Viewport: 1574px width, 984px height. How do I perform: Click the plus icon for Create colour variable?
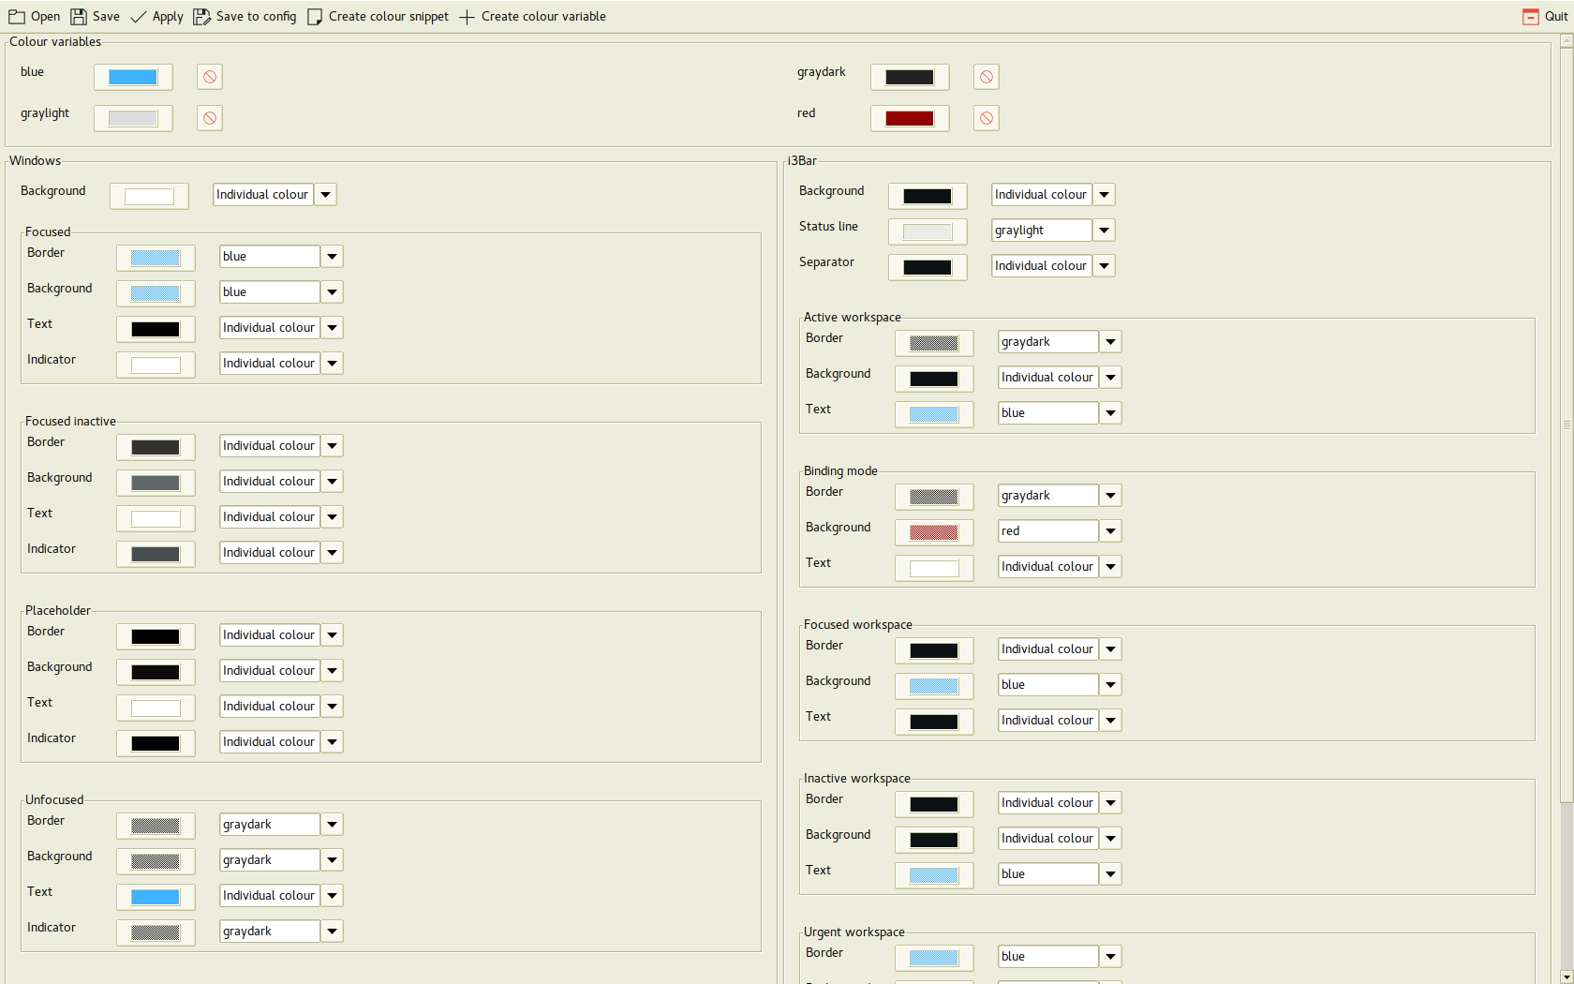click(x=467, y=17)
